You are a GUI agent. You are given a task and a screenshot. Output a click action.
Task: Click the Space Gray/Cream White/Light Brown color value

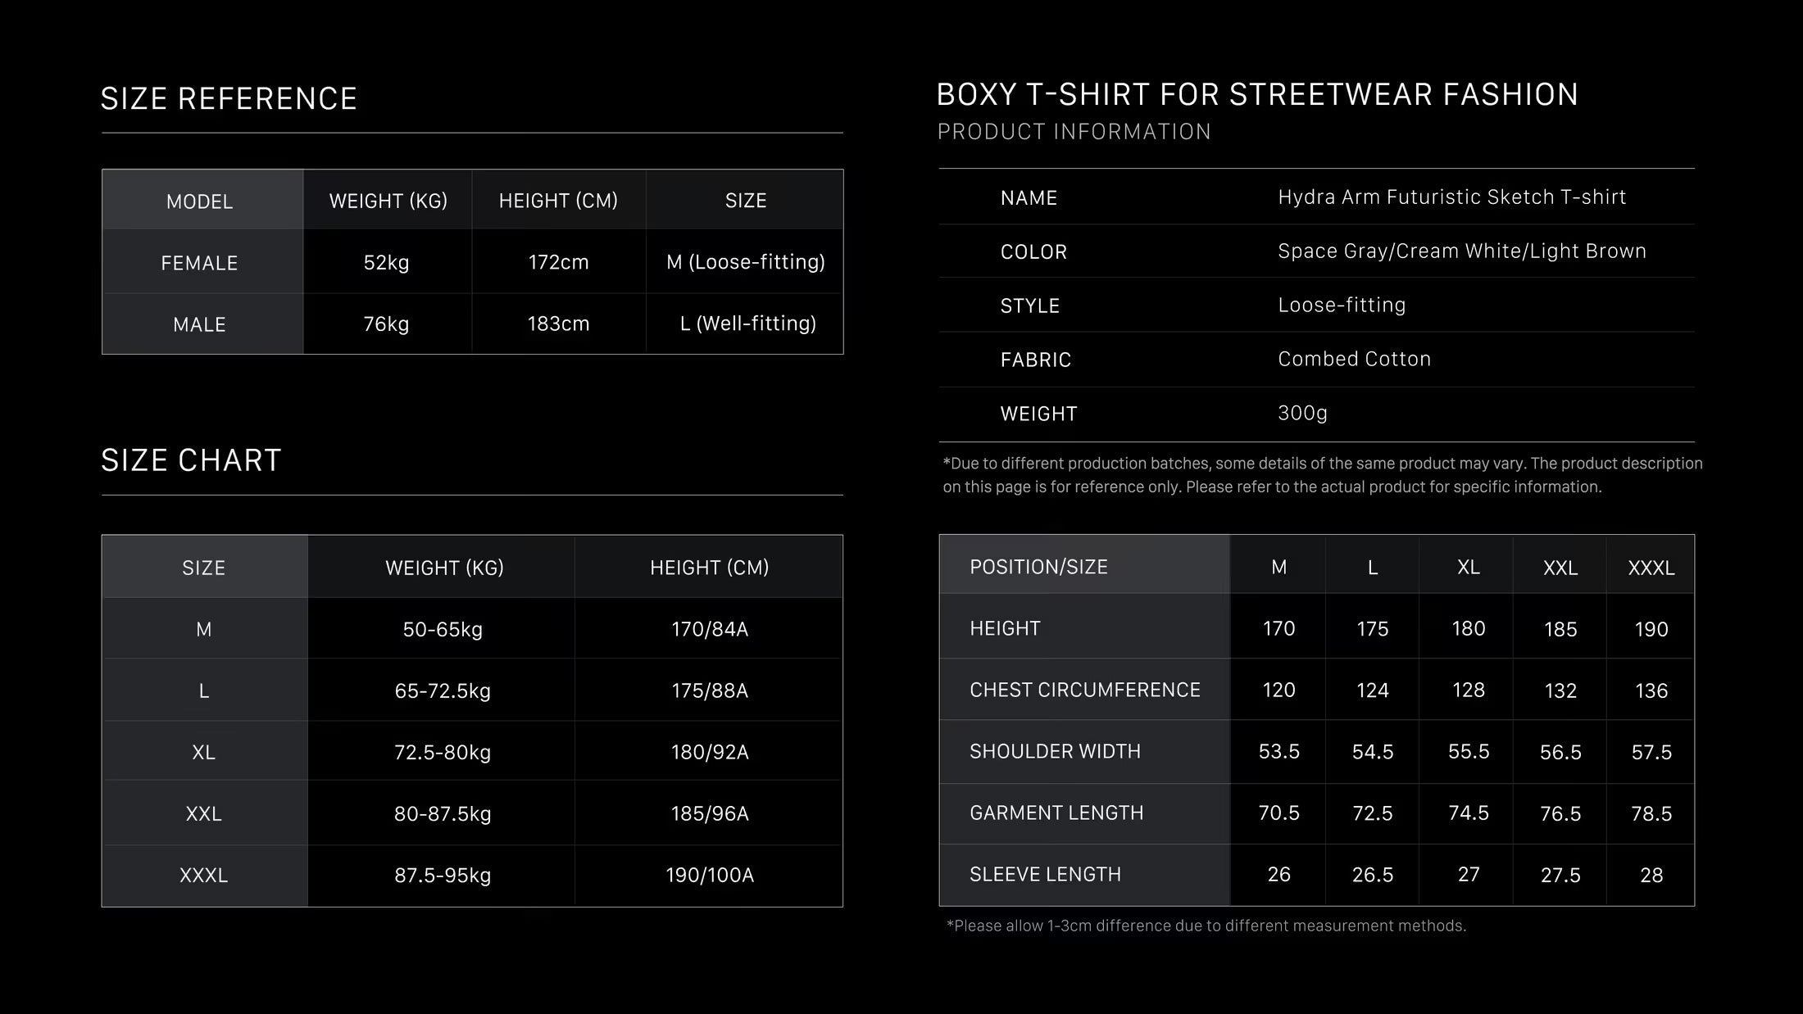tap(1462, 251)
